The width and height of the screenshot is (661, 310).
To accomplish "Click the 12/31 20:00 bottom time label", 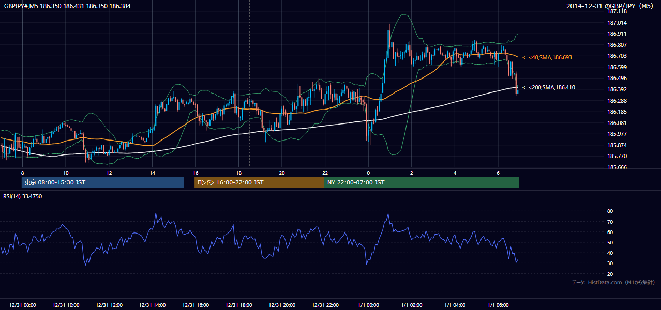I will [x=282, y=305].
